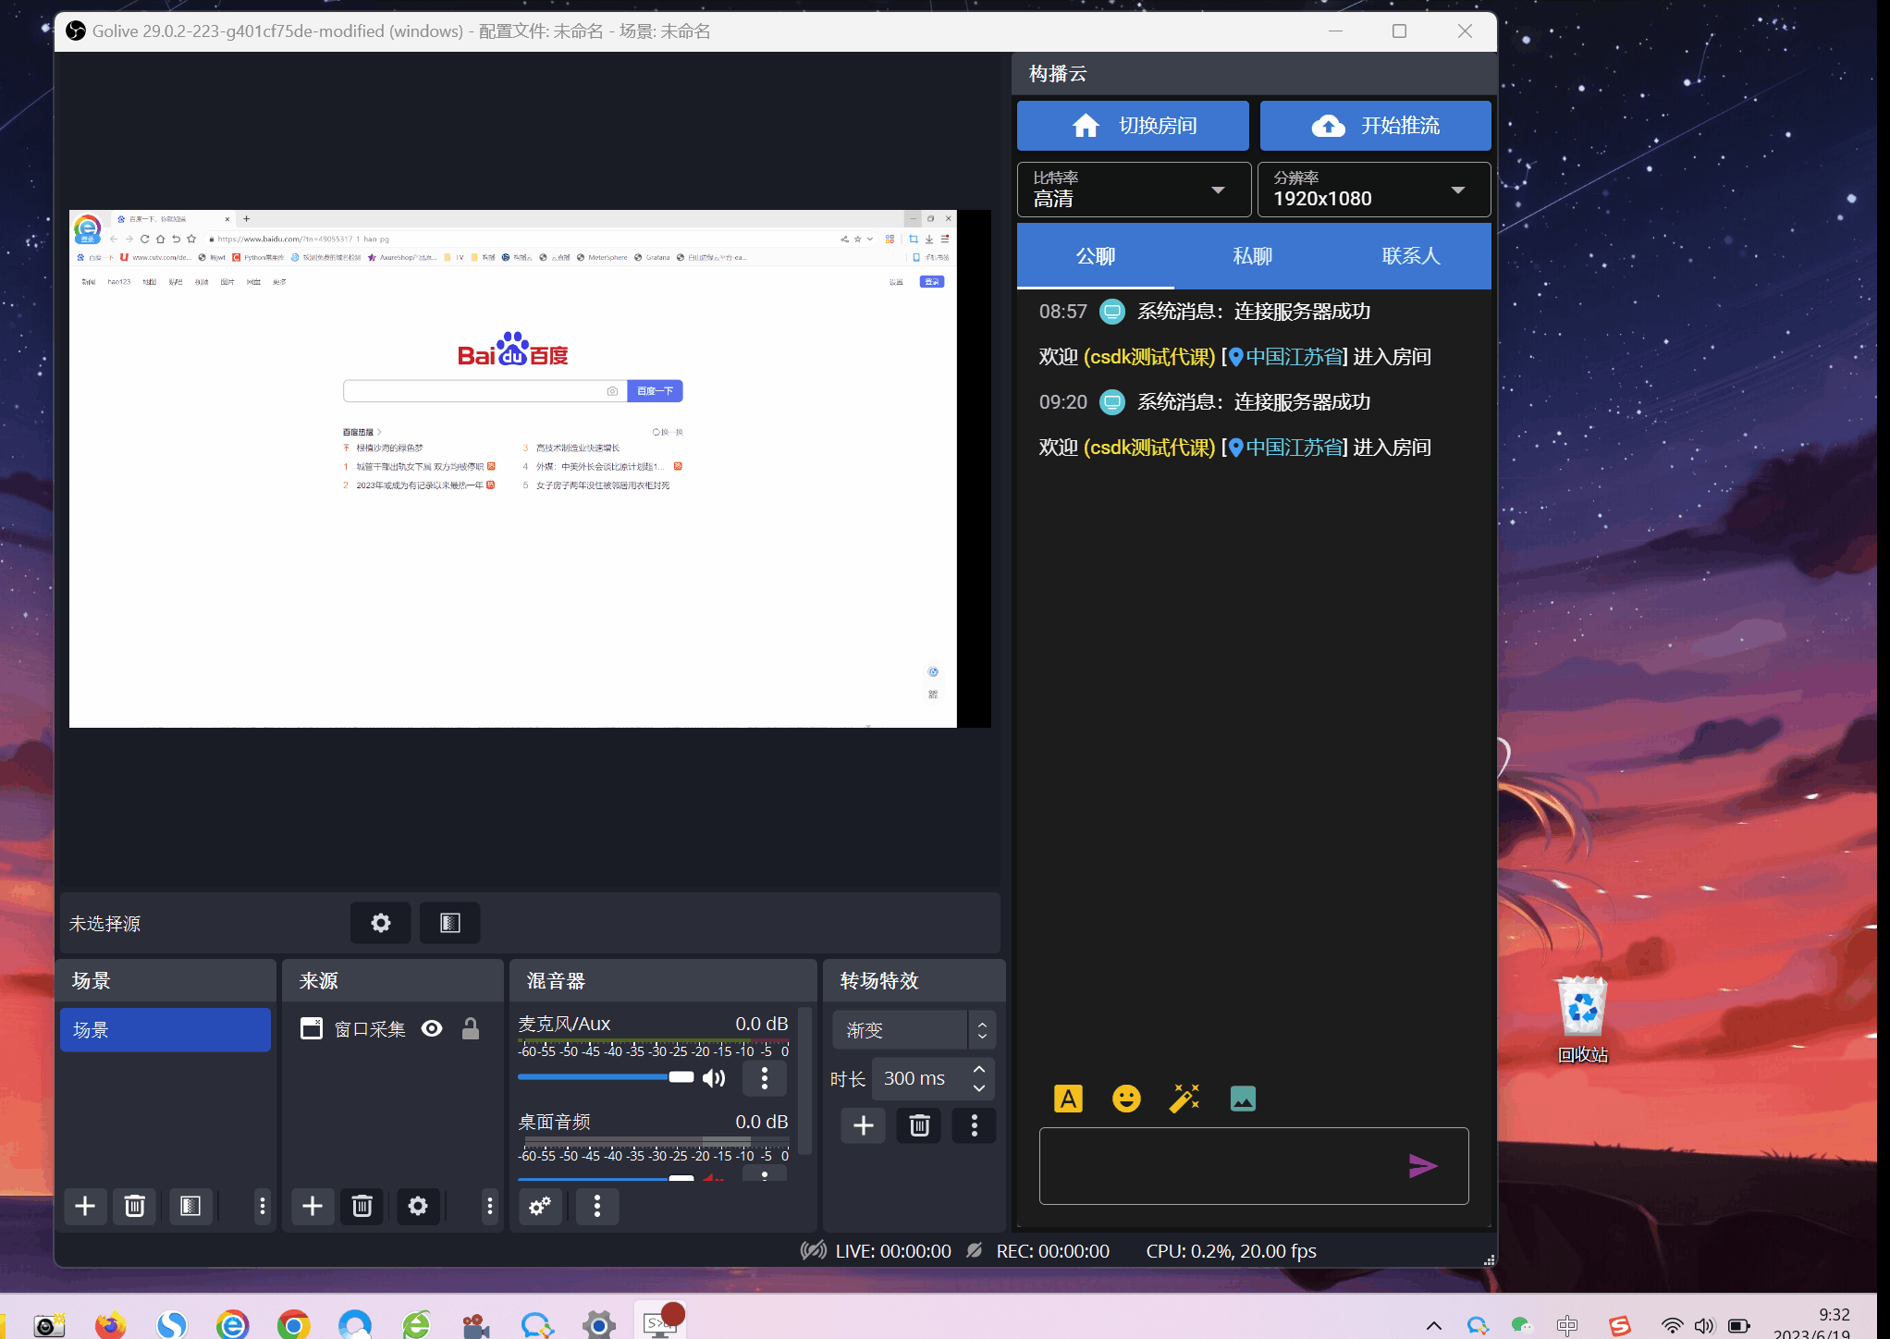Click 切换房间 button
The height and width of the screenshot is (1339, 1890).
click(x=1133, y=126)
